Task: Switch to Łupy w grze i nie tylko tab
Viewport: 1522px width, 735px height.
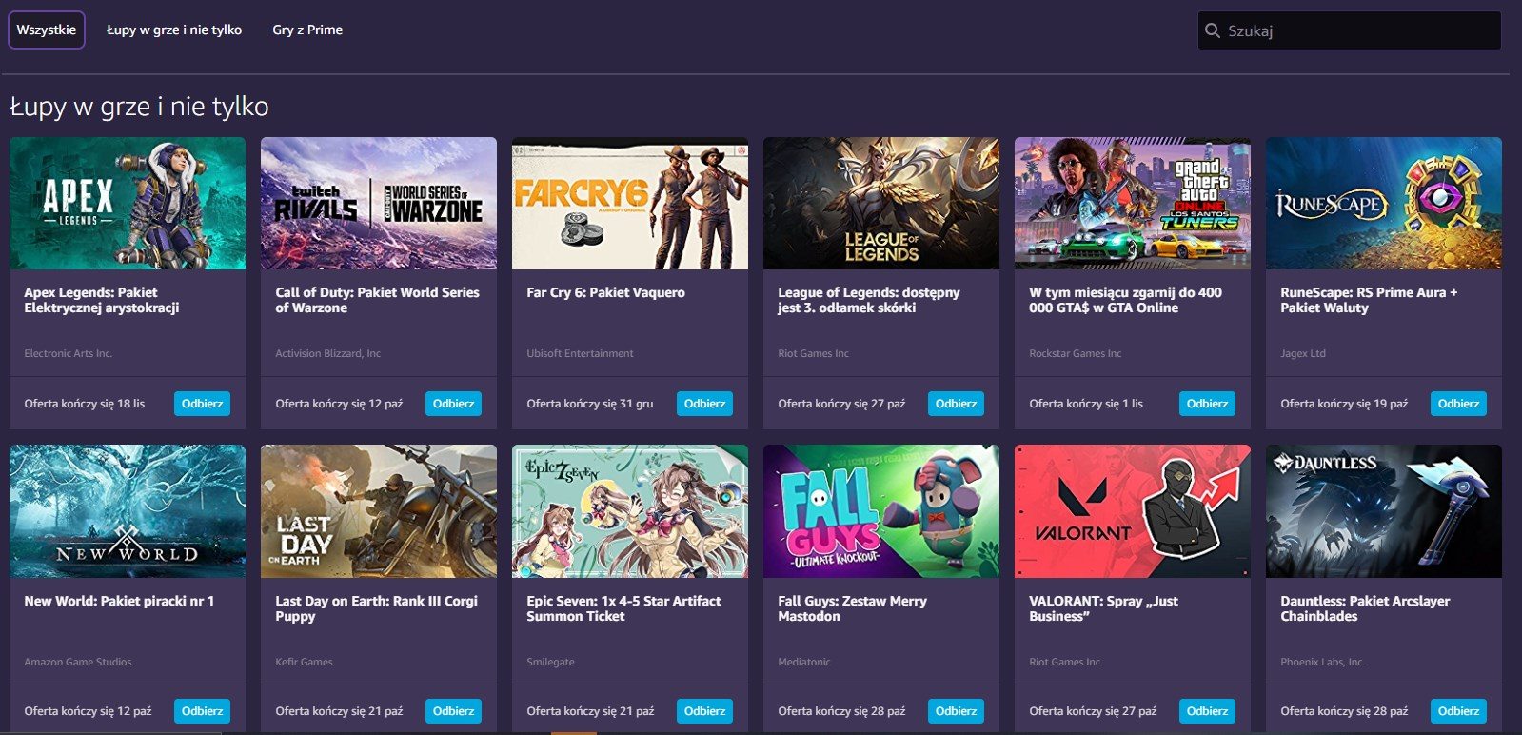Action: pos(174,30)
